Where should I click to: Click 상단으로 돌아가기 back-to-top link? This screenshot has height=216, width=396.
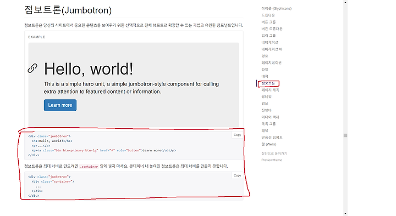(274, 154)
